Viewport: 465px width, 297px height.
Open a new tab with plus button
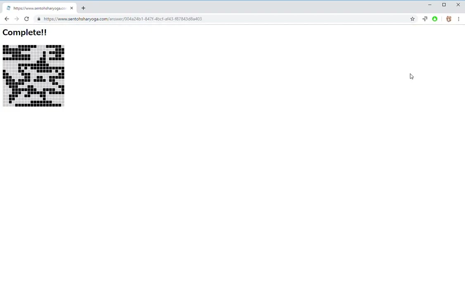pyautogui.click(x=83, y=8)
